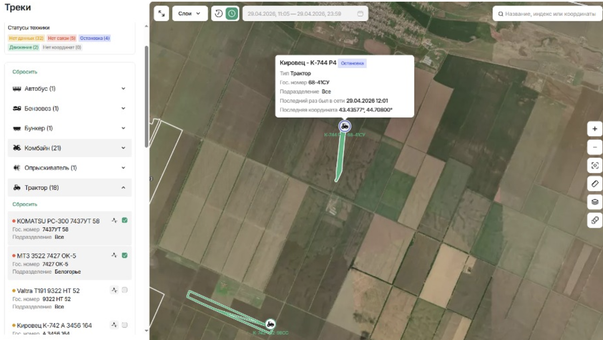Zoom out the map with minus
The width and height of the screenshot is (603, 340).
coord(595,147)
